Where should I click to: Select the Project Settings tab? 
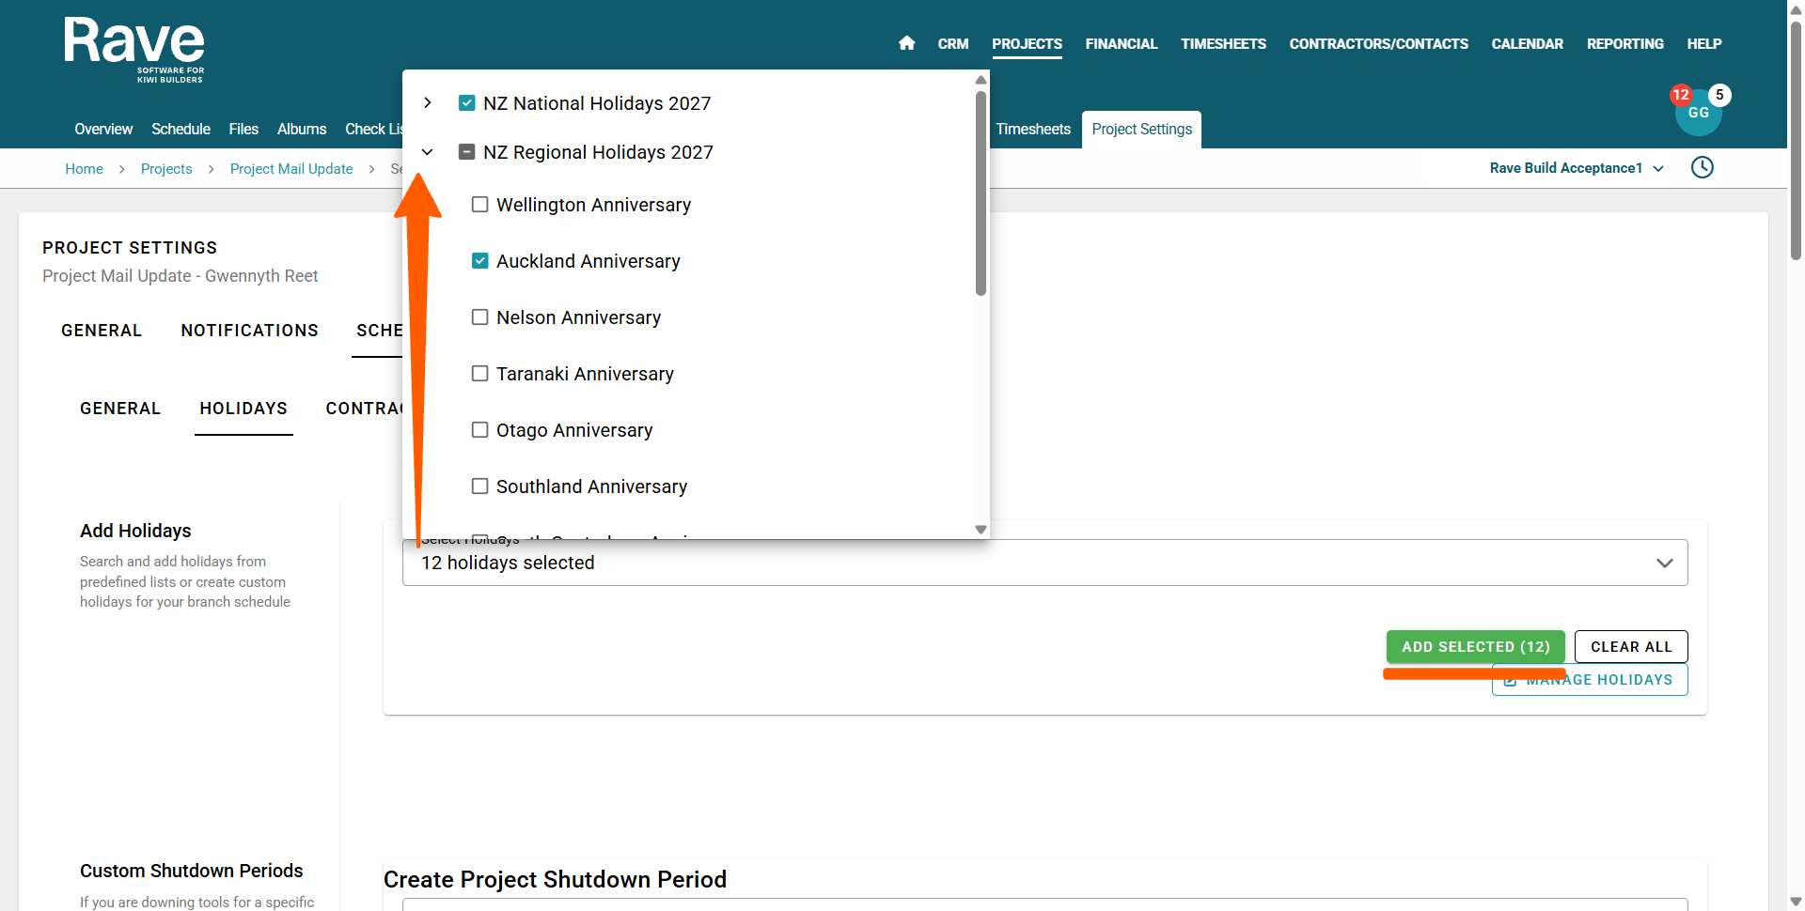click(1141, 130)
